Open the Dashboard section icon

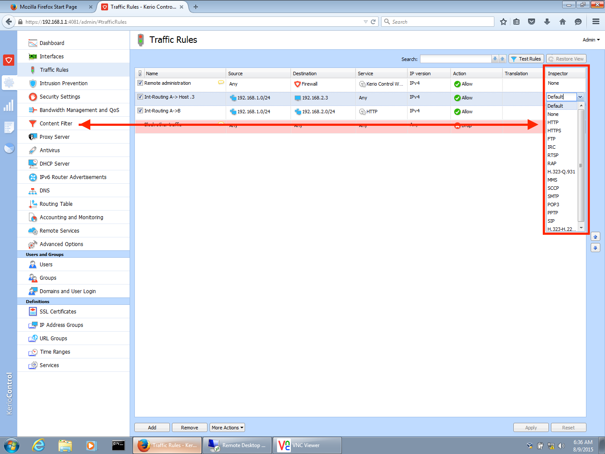click(33, 43)
